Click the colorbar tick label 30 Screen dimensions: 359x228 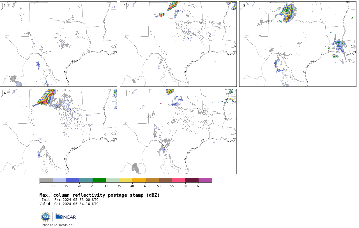(106, 186)
